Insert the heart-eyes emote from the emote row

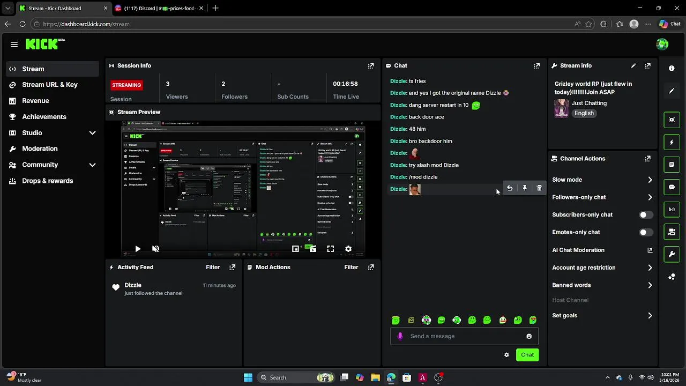click(x=533, y=320)
